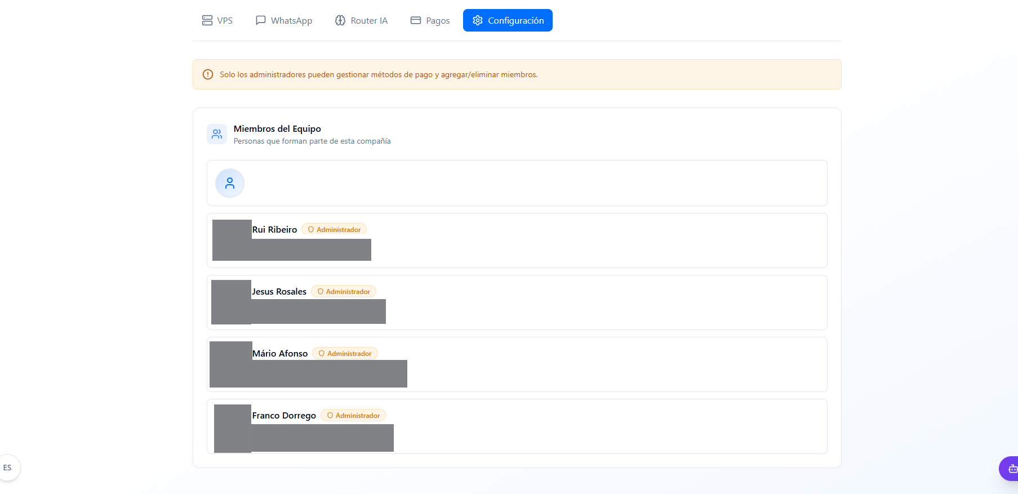Select the Configuración tab
Viewport: 1018px width, 494px height.
pos(508,20)
